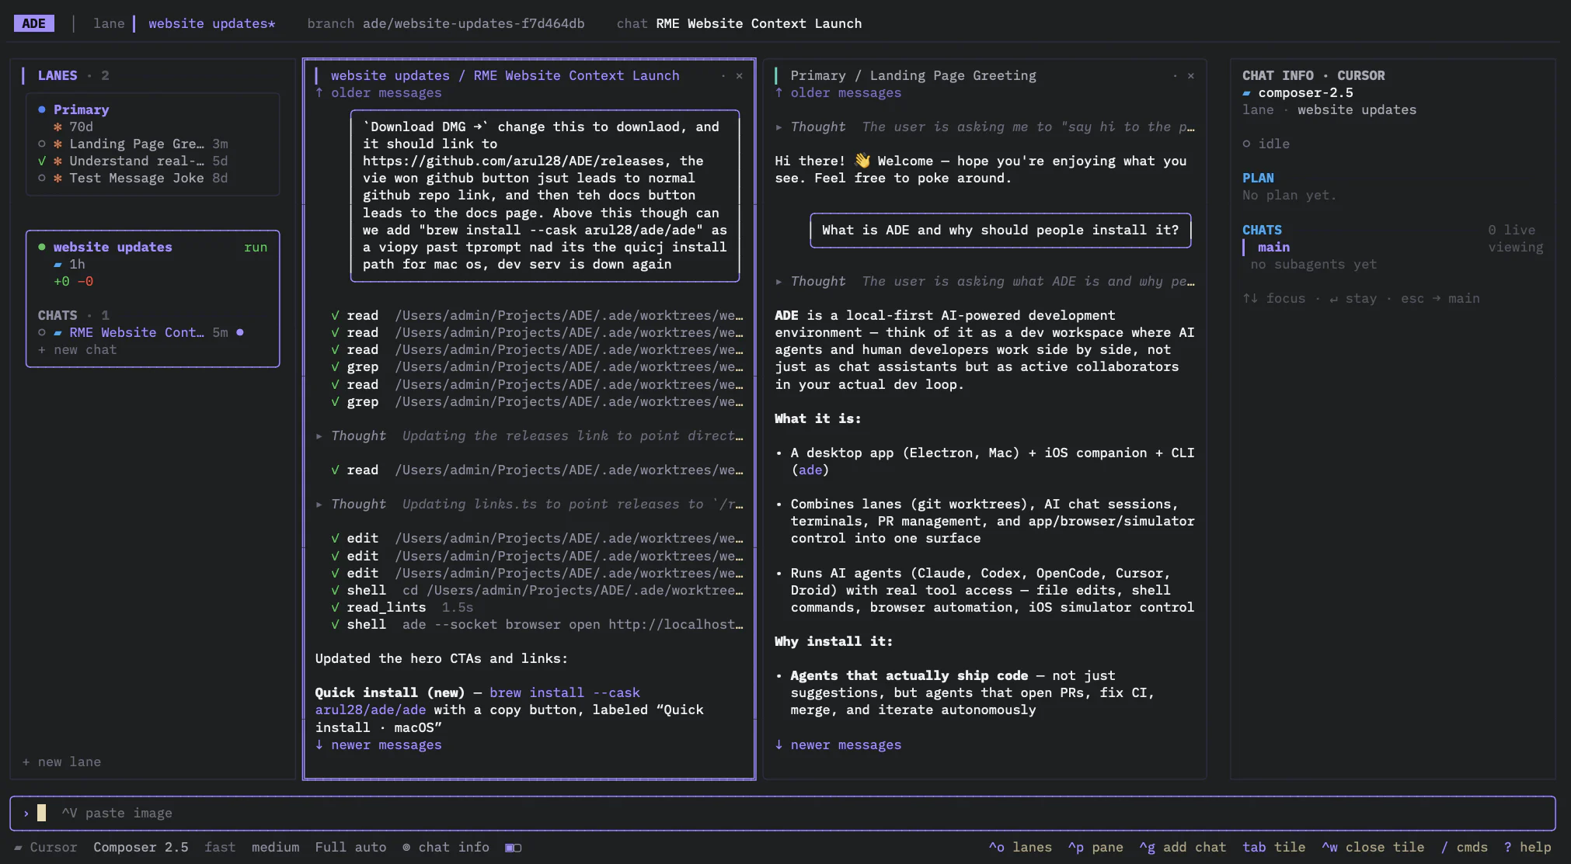Load older messages in website updates tile
The height and width of the screenshot is (864, 1571).
tap(378, 92)
